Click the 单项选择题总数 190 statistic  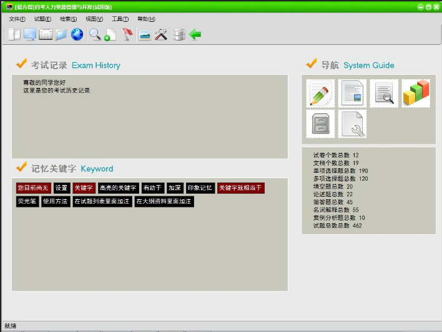[x=340, y=171]
